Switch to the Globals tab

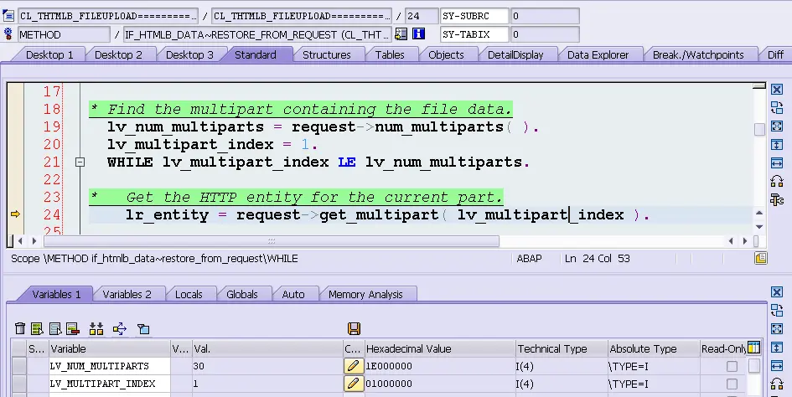(x=242, y=294)
